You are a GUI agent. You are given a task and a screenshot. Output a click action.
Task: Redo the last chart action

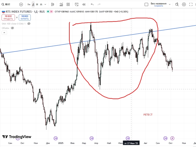pos(99,4)
